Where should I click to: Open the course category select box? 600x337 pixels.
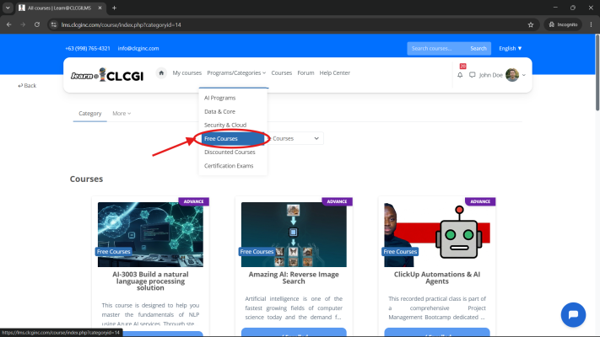(295, 138)
